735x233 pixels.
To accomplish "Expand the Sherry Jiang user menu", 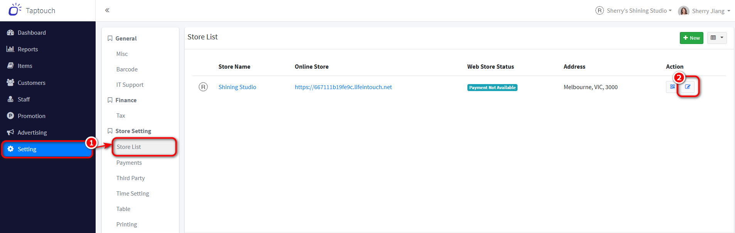I will tap(711, 11).
